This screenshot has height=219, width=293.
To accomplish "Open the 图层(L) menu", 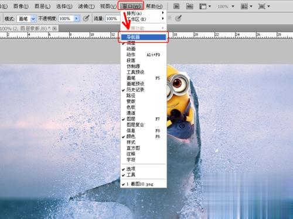I will click(42, 6).
